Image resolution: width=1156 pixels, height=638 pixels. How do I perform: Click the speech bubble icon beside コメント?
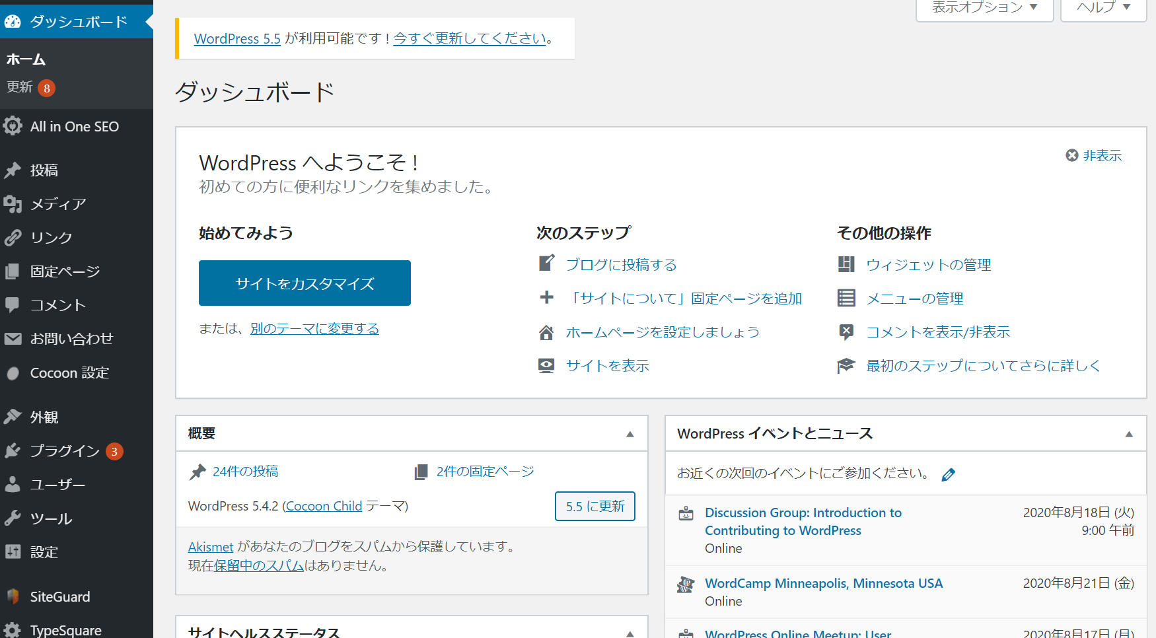click(x=13, y=304)
